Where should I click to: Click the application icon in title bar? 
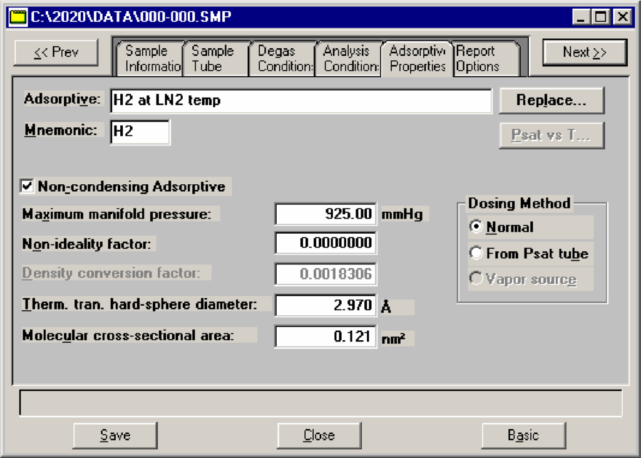(18, 16)
